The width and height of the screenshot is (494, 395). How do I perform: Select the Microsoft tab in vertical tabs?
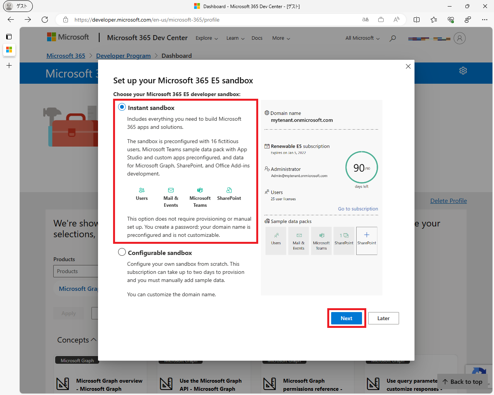[9, 50]
